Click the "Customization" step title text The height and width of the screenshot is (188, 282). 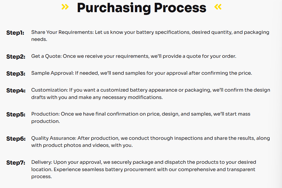tap(49, 90)
